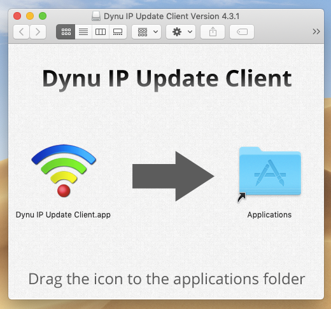The image size is (331, 309).
Task: Click the window title text
Action: 171,17
